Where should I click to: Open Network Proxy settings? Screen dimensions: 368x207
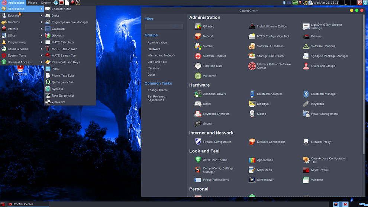point(317,142)
